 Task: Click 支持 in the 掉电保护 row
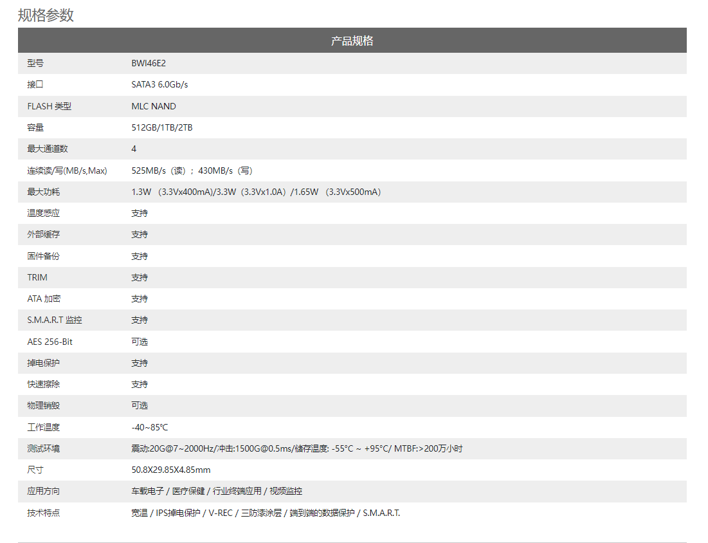(x=140, y=364)
